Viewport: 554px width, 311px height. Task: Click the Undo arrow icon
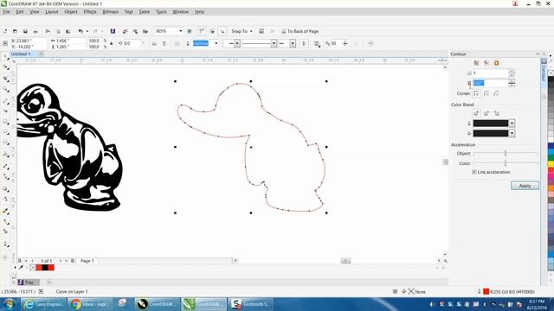coord(81,31)
